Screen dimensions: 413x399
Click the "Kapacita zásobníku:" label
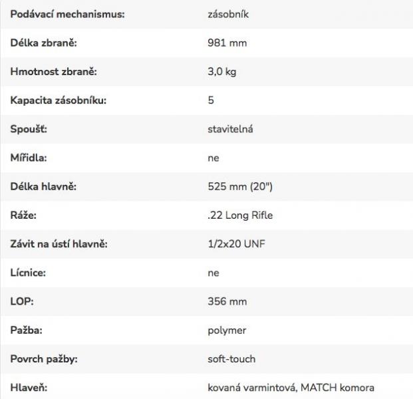click(59, 100)
